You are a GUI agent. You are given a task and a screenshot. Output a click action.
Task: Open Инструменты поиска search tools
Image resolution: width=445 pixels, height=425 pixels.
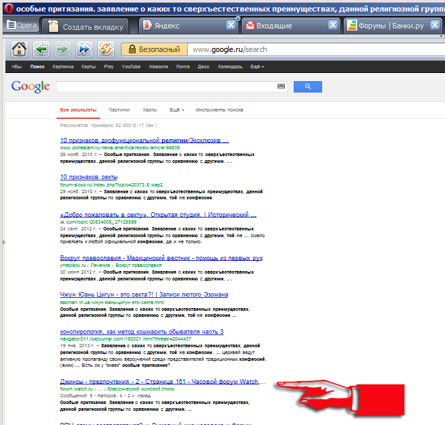tap(219, 109)
